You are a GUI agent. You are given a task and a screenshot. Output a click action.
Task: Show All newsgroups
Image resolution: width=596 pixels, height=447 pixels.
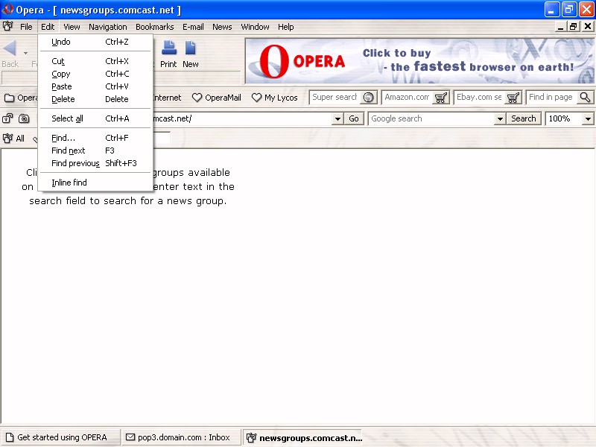(13, 139)
